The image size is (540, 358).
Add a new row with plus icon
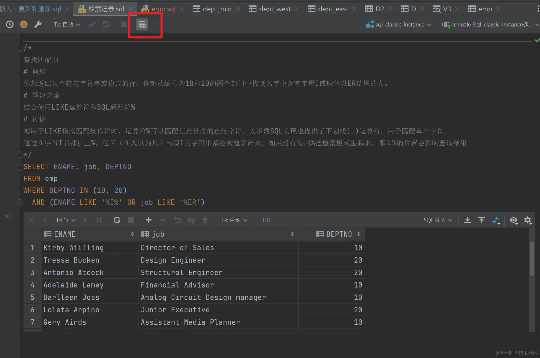coord(149,220)
